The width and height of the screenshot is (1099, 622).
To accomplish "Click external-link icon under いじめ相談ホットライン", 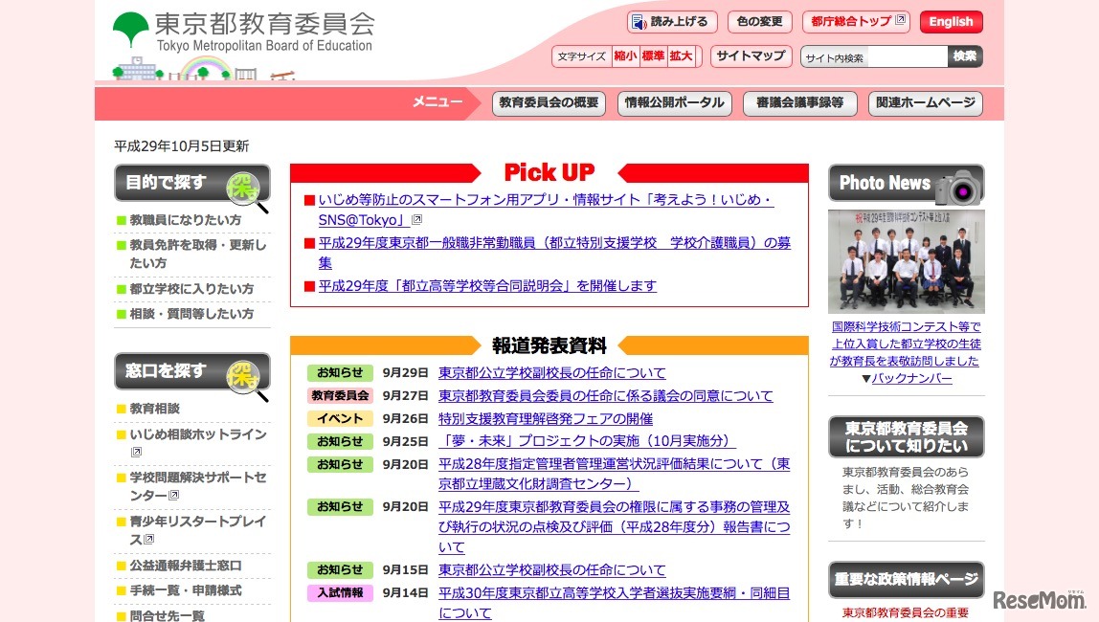I will click(x=137, y=452).
